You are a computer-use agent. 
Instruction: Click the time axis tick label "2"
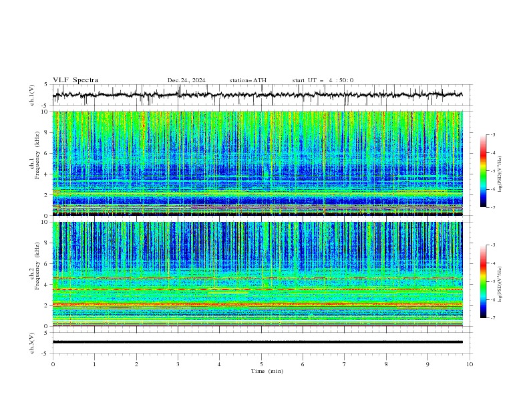[136, 364]
